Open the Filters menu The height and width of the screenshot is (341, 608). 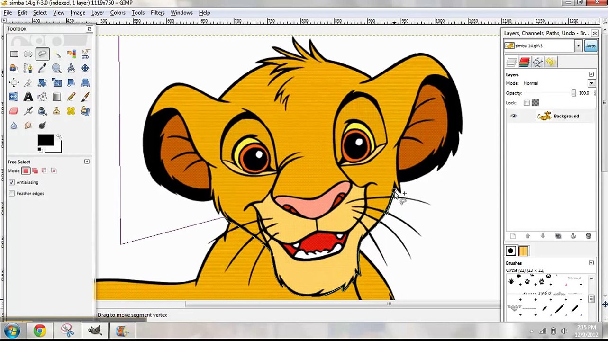pyautogui.click(x=157, y=13)
